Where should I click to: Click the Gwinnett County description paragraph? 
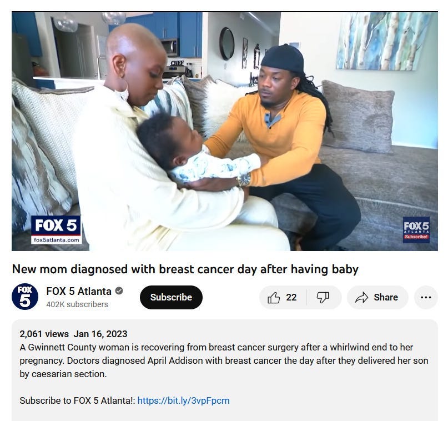(224, 360)
